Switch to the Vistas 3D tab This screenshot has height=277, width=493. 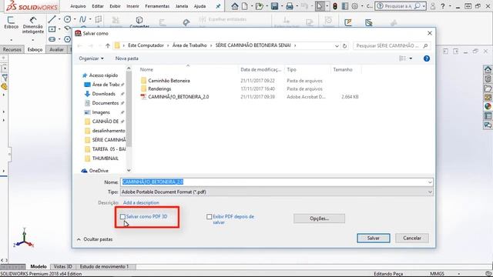pos(63,267)
